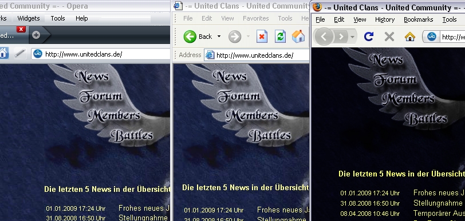The width and height of the screenshot is (465, 221).
Task: Open 'Frohes neues' news entry in Opera
Action: (x=144, y=208)
